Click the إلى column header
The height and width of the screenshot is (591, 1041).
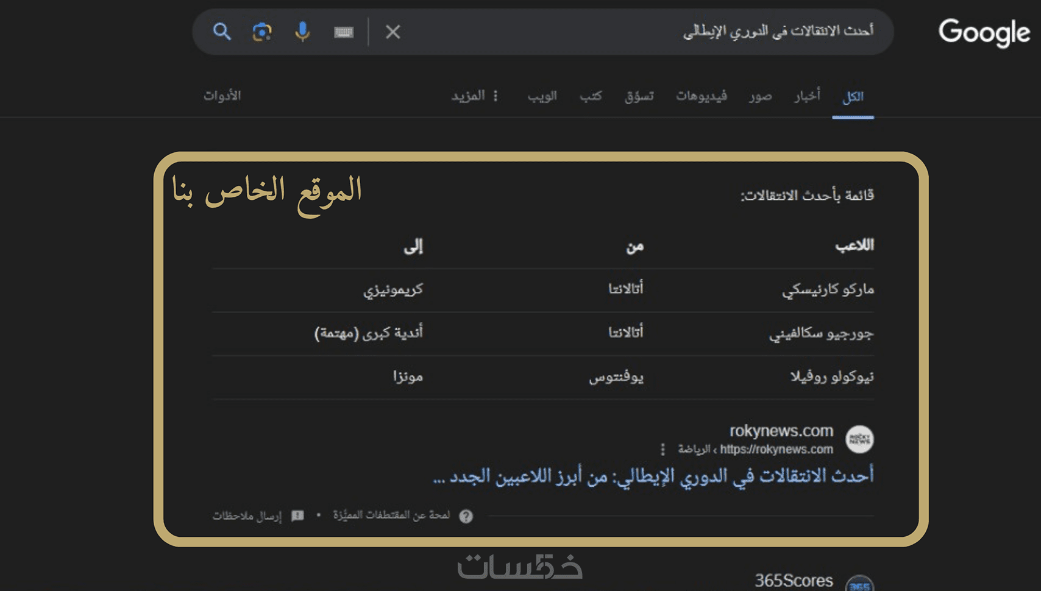pyautogui.click(x=413, y=246)
